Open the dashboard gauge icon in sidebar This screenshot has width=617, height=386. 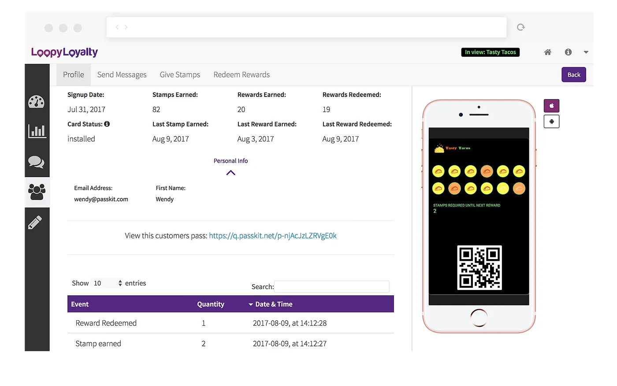click(x=37, y=102)
